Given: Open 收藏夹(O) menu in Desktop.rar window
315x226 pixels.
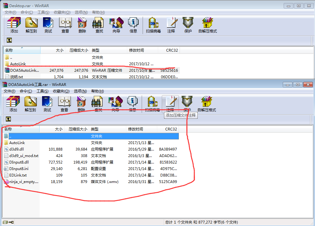Looking at the screenshot, I should pos(62,12).
